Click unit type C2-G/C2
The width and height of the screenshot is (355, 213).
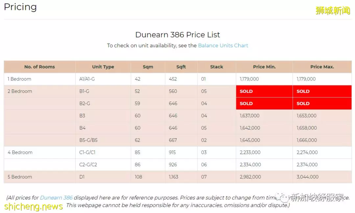click(88, 165)
